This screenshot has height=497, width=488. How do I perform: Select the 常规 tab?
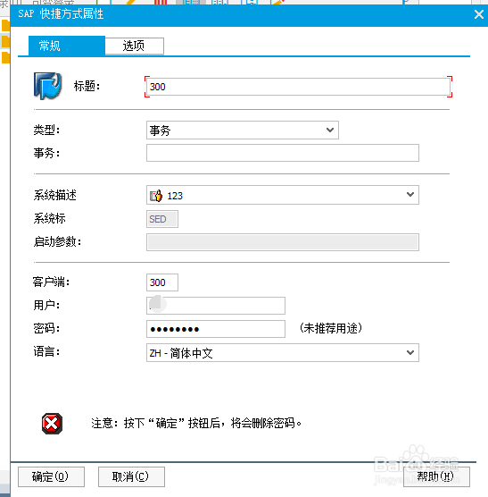tap(67, 46)
